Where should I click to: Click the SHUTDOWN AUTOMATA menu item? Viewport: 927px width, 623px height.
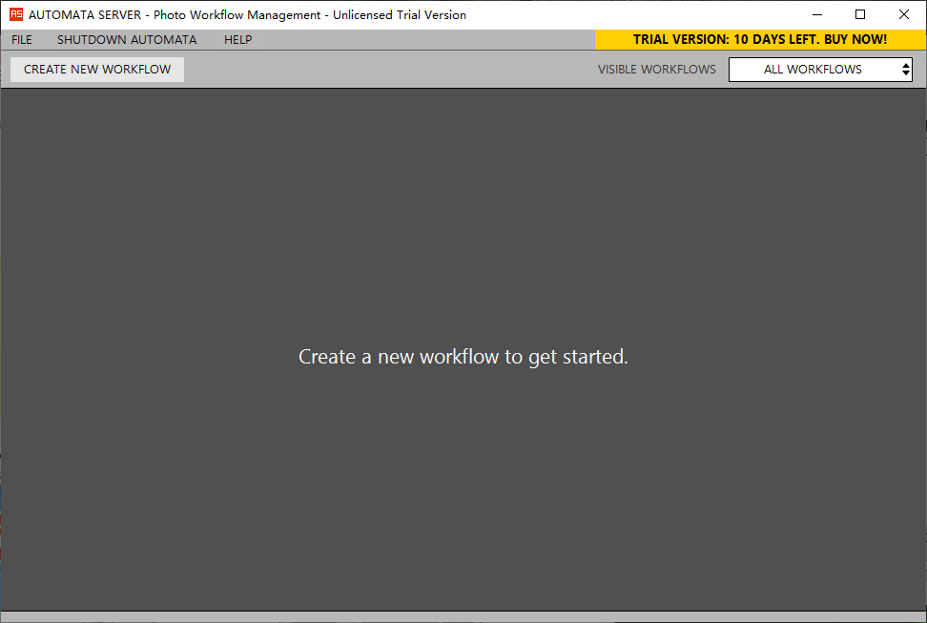coord(127,40)
